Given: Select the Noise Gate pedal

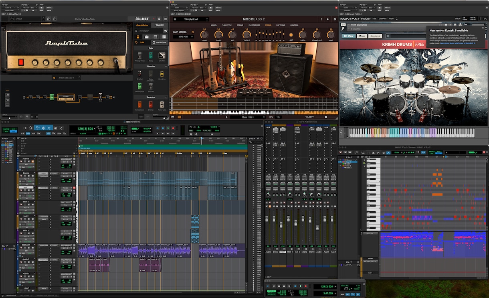Looking at the screenshot, I should click(162, 105).
